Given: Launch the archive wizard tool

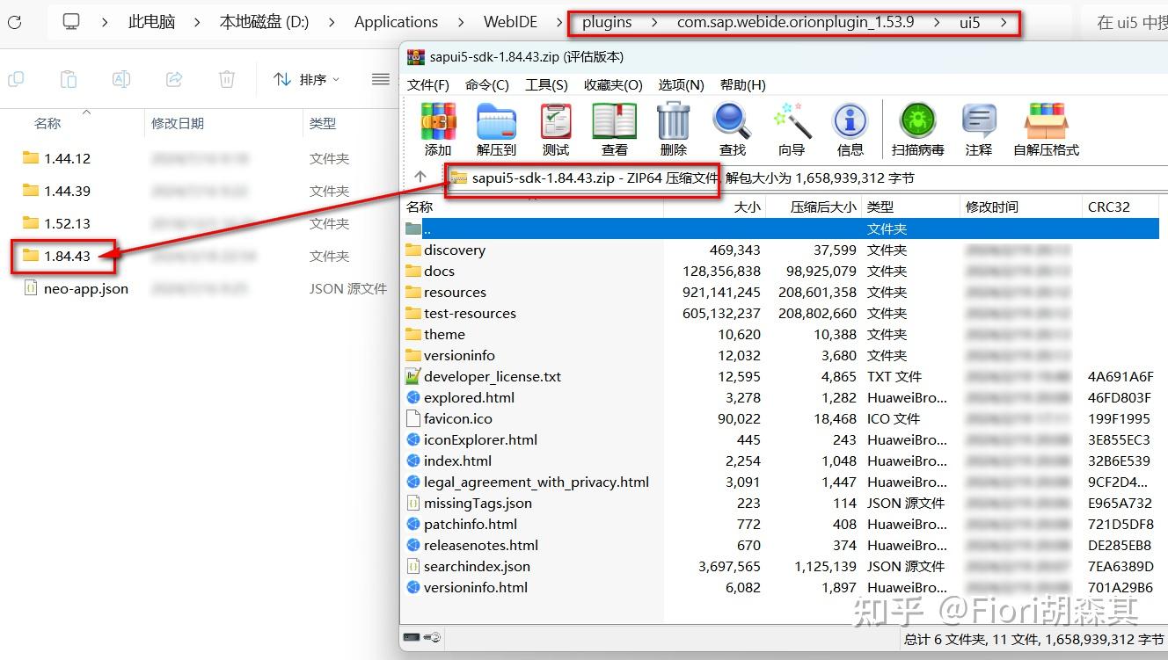Looking at the screenshot, I should pyautogui.click(x=792, y=127).
